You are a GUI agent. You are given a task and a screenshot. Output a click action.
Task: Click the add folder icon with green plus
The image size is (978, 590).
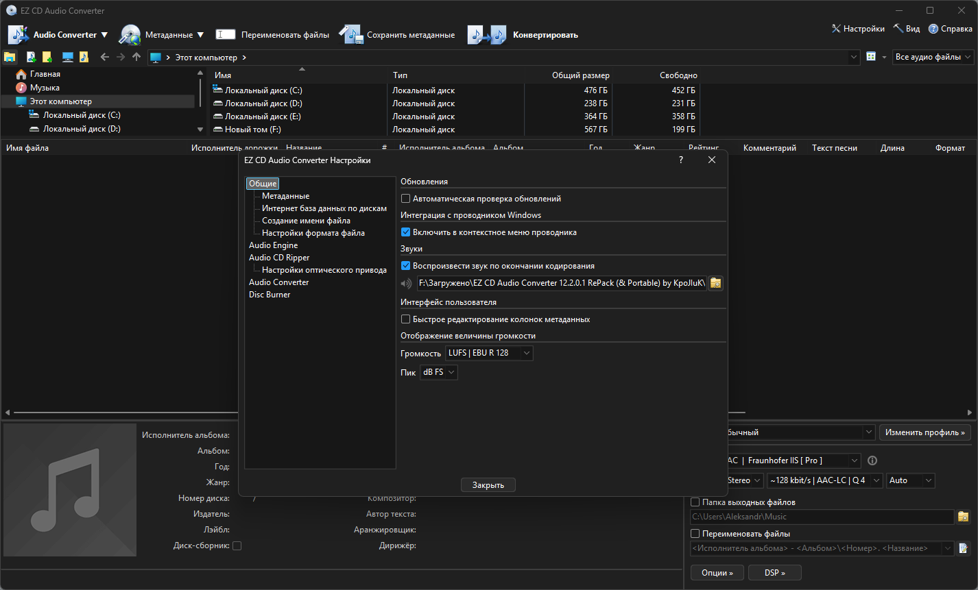coord(47,57)
